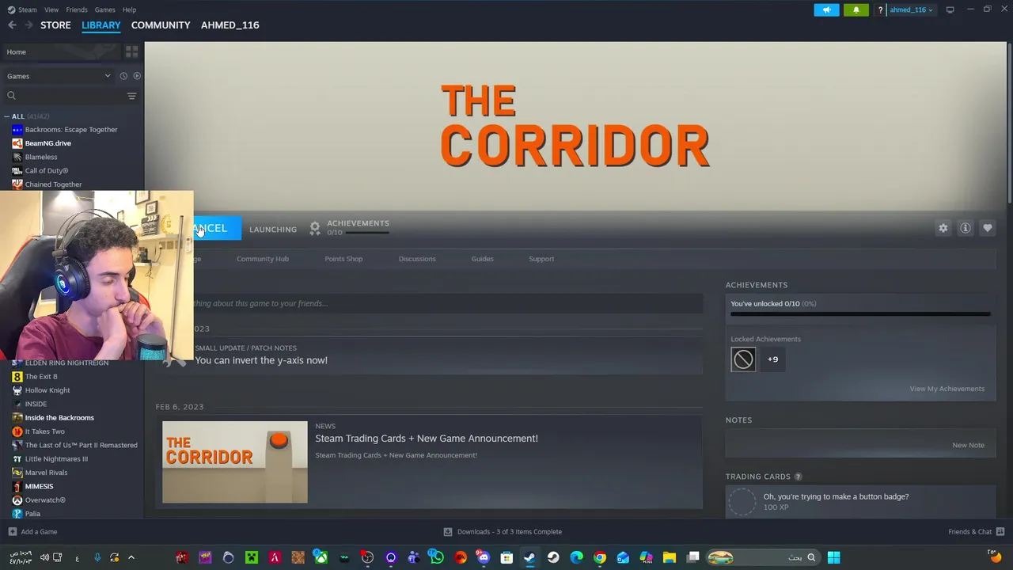This screenshot has height=570, width=1013.
Task: Cancel the game launch
Action: pyautogui.click(x=216, y=228)
